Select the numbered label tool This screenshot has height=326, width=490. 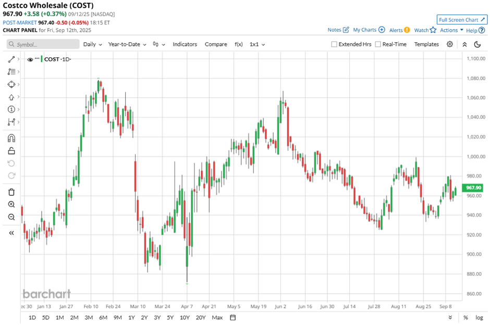click(x=11, y=109)
